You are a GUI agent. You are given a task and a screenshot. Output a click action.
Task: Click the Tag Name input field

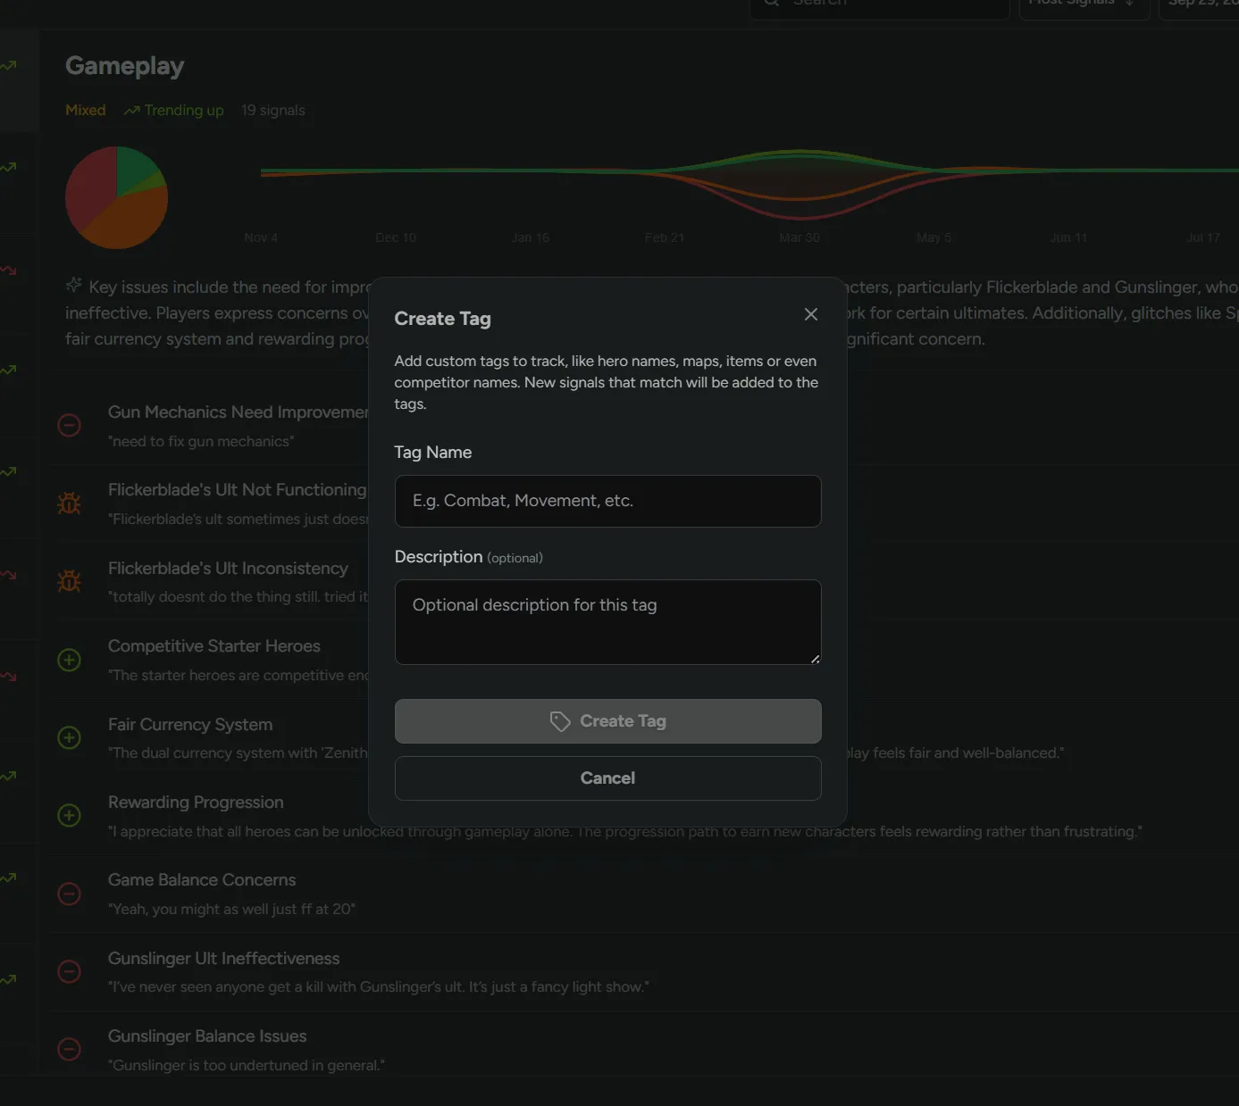click(x=607, y=501)
